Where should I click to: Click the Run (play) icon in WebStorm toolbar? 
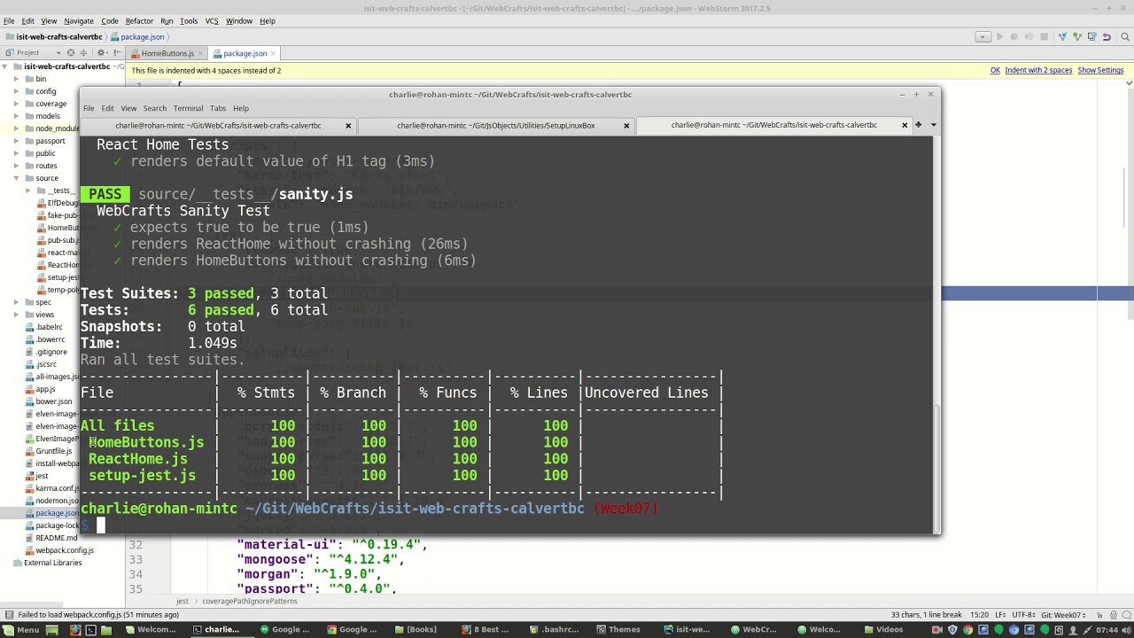[1000, 36]
